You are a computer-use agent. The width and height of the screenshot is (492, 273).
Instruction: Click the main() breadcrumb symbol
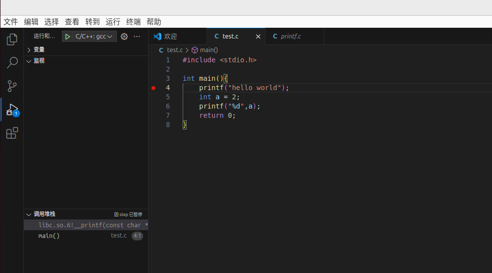click(208, 50)
